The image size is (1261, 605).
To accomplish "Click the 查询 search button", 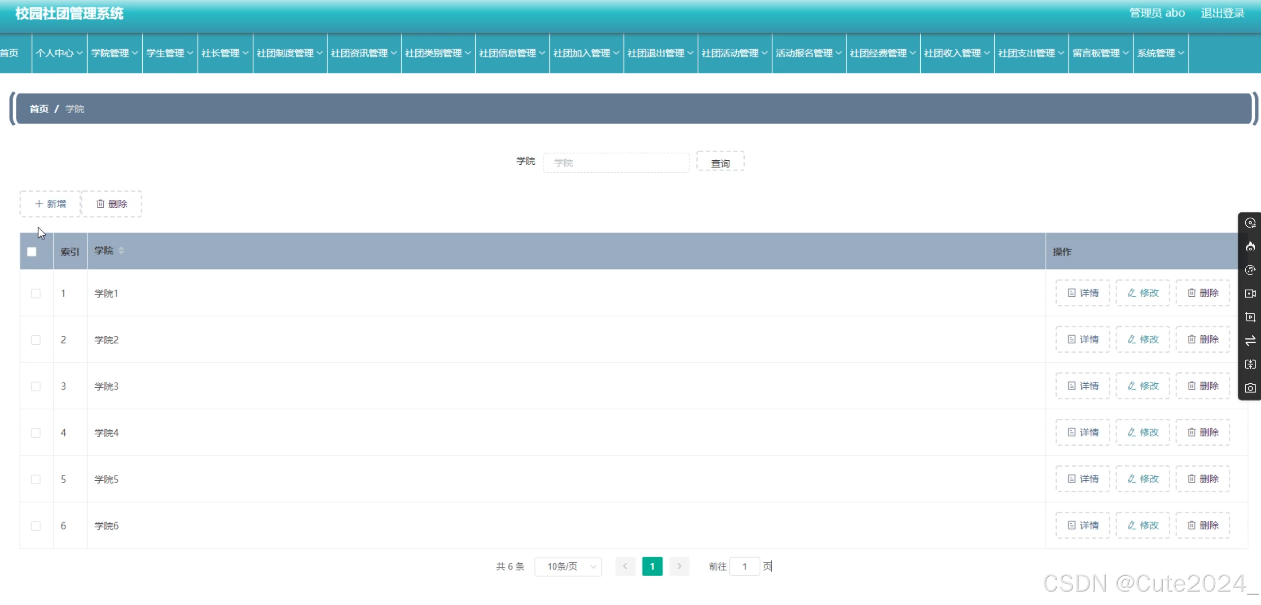I will (x=720, y=162).
